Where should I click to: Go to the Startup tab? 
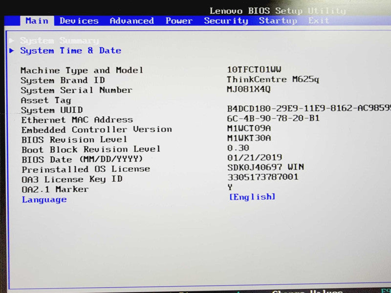(278, 21)
